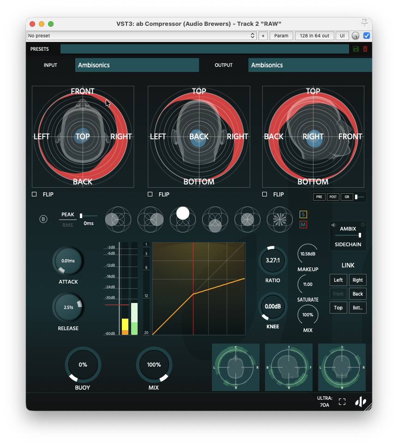Click the ATTACK knob
This screenshot has height=445, width=398.
coord(68,261)
